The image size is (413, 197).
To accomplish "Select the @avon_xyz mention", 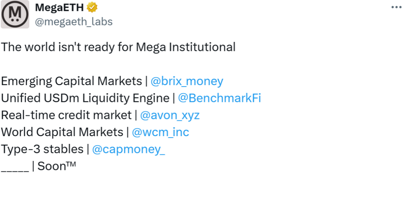I will [x=170, y=115].
